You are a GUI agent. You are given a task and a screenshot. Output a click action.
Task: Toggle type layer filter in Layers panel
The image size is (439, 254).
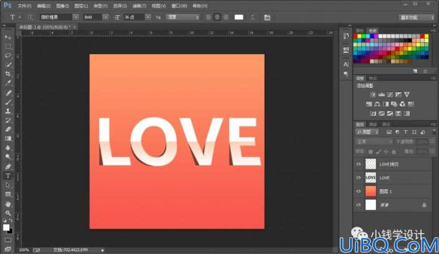tap(405, 132)
